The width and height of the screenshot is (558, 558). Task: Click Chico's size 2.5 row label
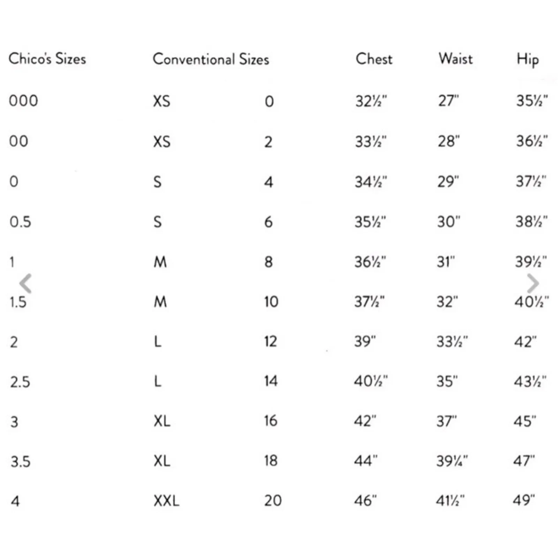point(20,382)
